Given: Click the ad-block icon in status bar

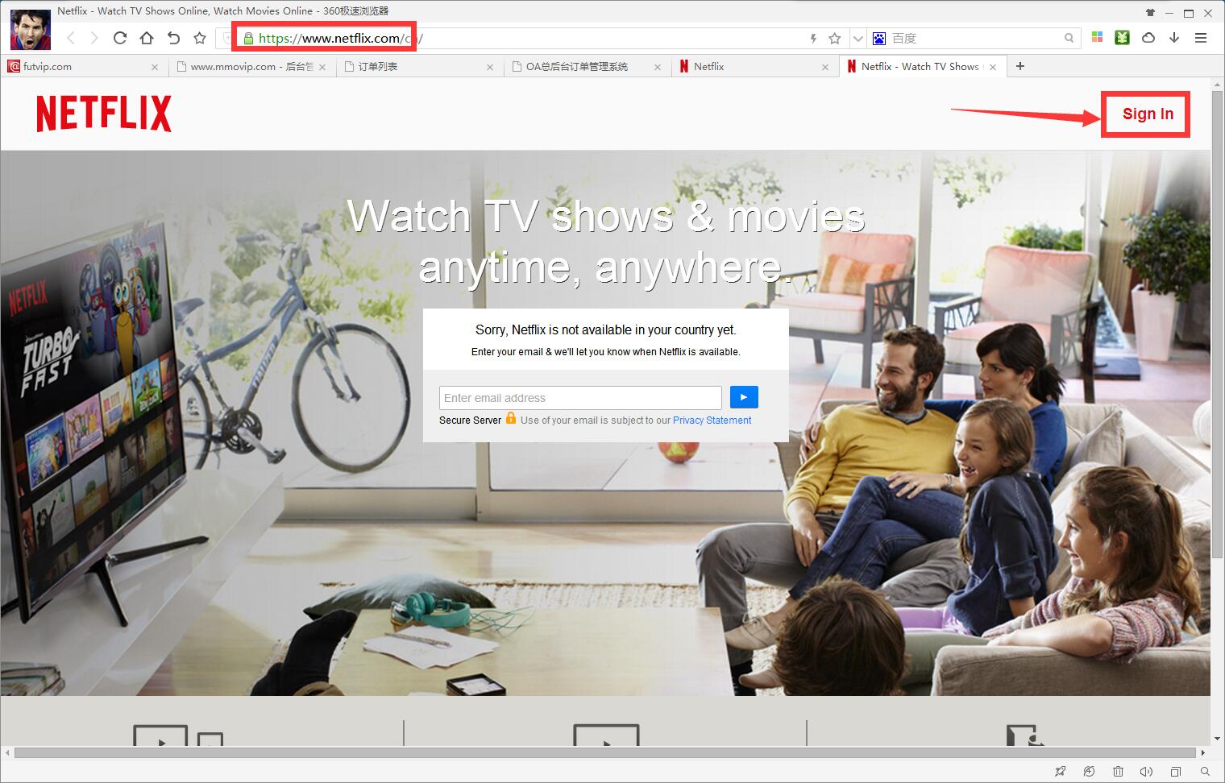Looking at the screenshot, I should 1090,772.
